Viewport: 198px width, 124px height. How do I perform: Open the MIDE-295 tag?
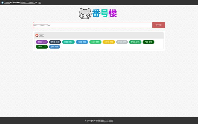(x=82, y=42)
